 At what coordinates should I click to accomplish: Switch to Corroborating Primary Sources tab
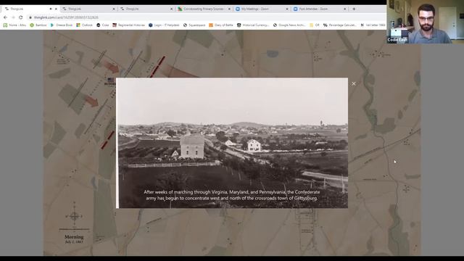pos(204,9)
